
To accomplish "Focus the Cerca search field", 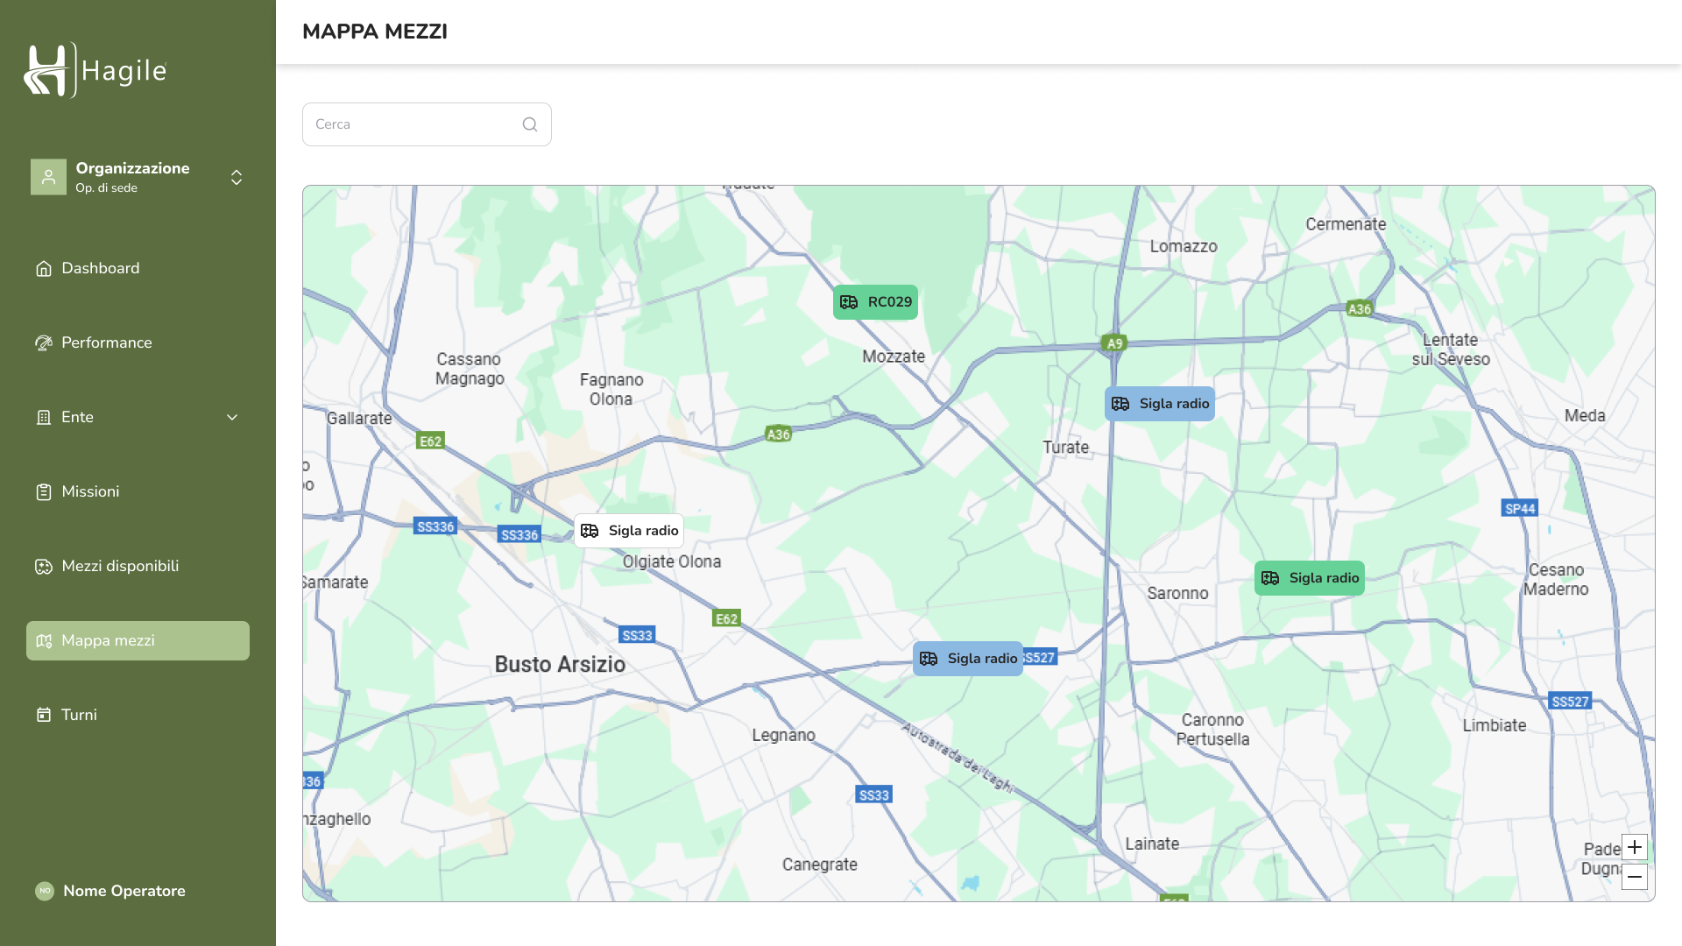I will [427, 124].
